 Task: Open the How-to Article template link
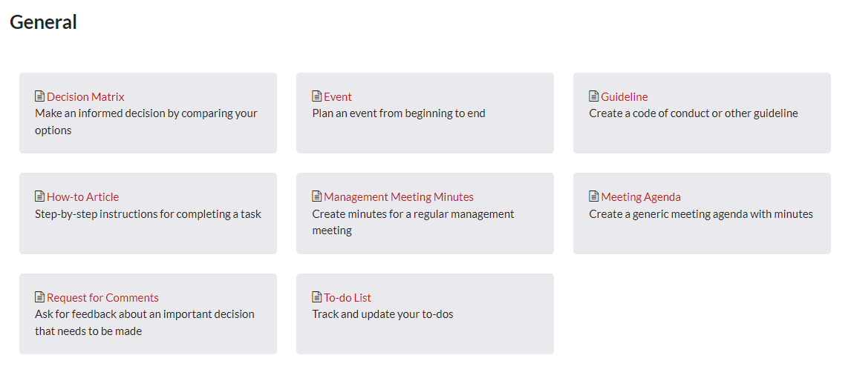click(82, 196)
